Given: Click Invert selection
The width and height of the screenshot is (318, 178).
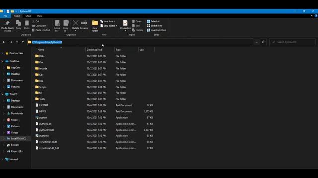Looking at the screenshot, I should [157, 30].
